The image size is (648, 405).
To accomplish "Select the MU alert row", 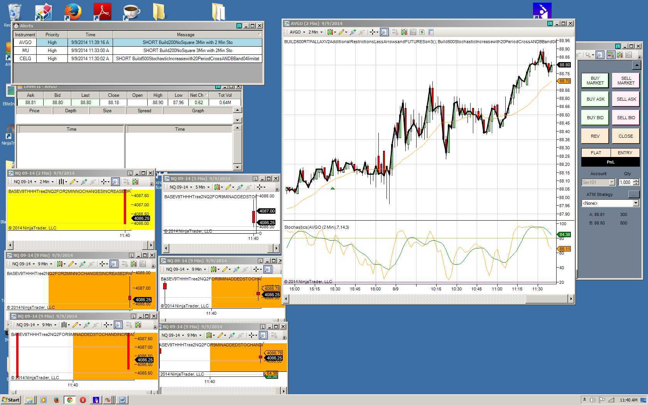I will (138, 51).
